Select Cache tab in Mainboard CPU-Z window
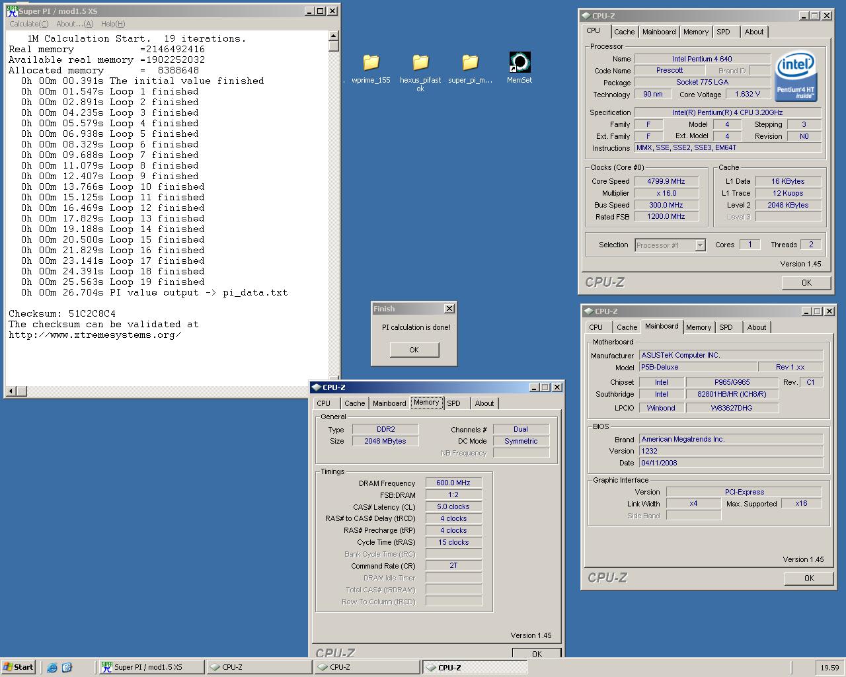Image resolution: width=846 pixels, height=677 pixels. coord(627,327)
